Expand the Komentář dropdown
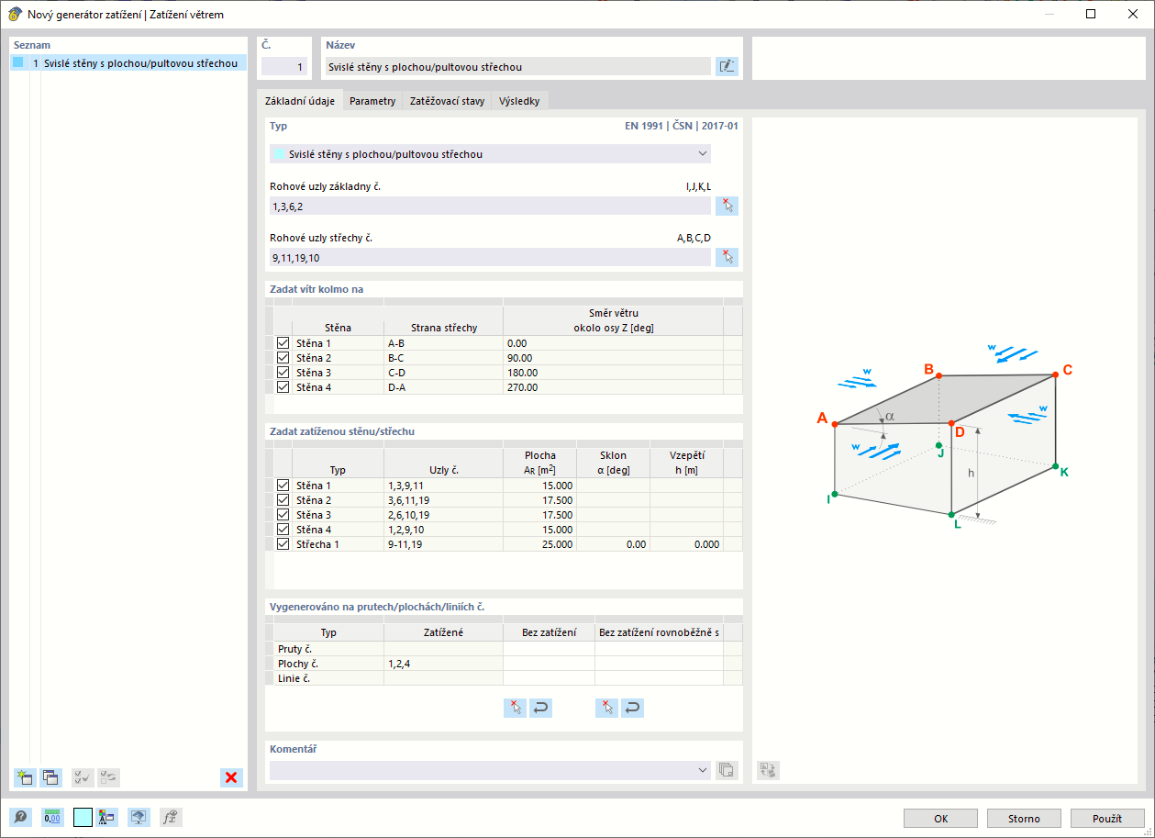Viewport: 1155px width, 838px height. point(703,770)
